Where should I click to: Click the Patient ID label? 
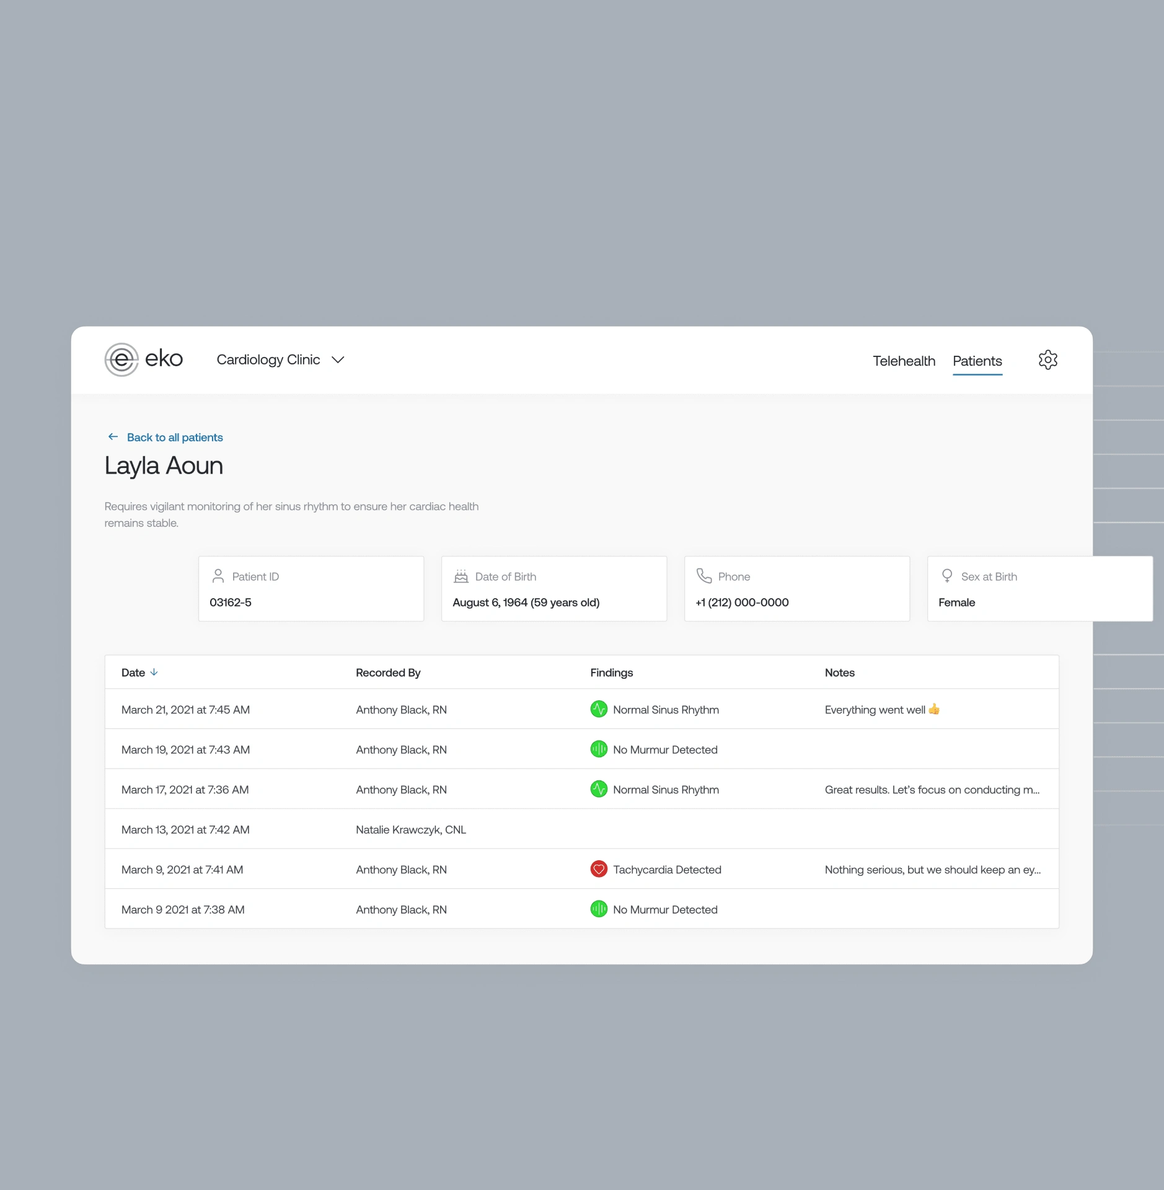(x=255, y=576)
